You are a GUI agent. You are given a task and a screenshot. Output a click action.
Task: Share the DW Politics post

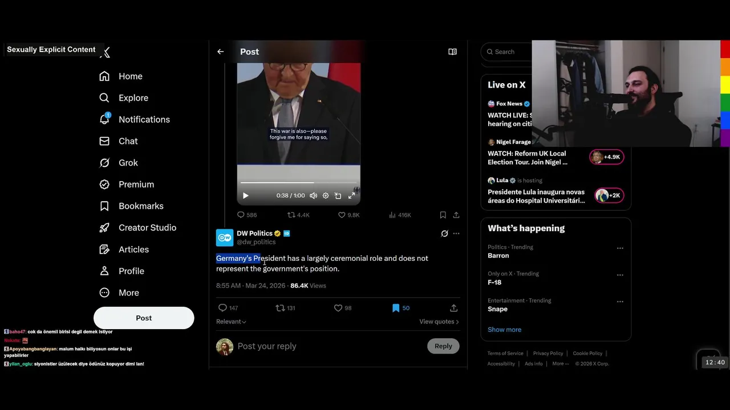pos(454,308)
